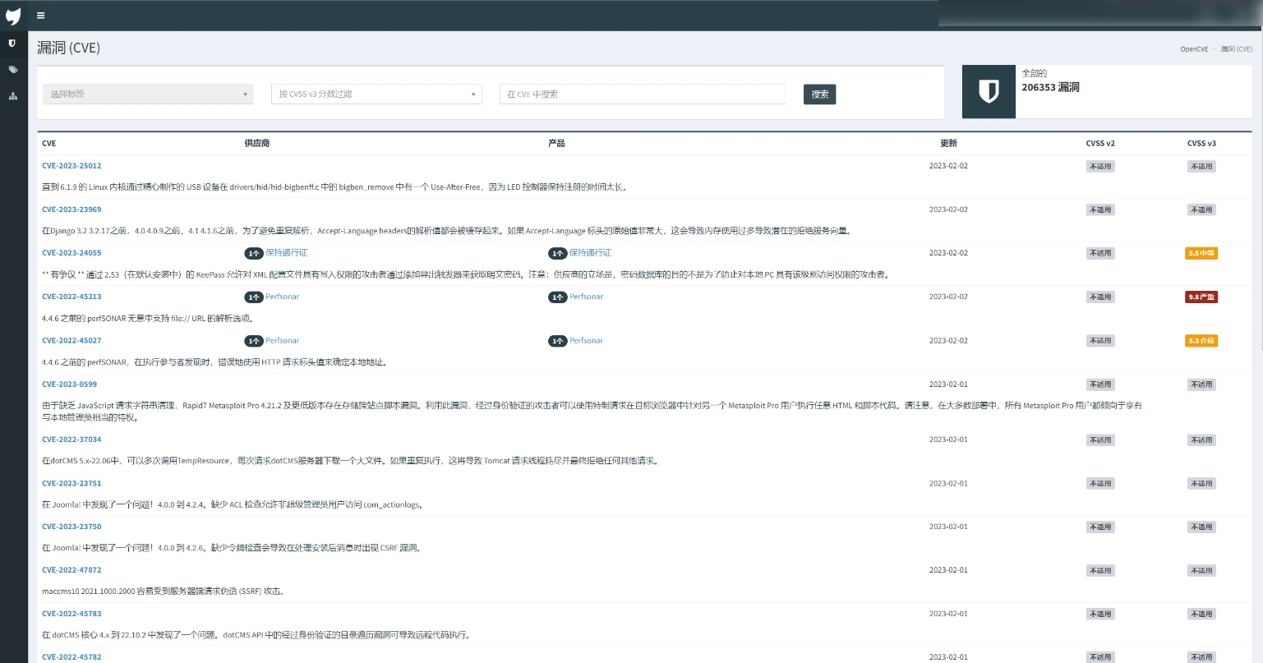Open the tags sidebar icon
1263x663 pixels.
pyautogui.click(x=13, y=70)
